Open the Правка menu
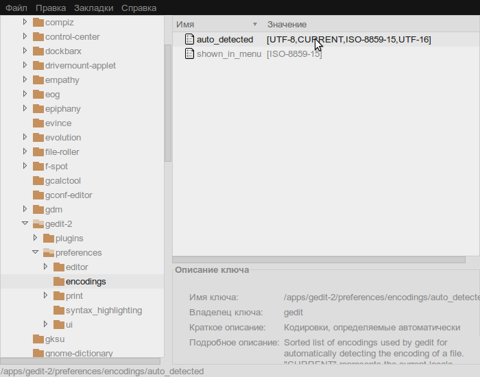This screenshot has height=377, width=480. (51, 8)
